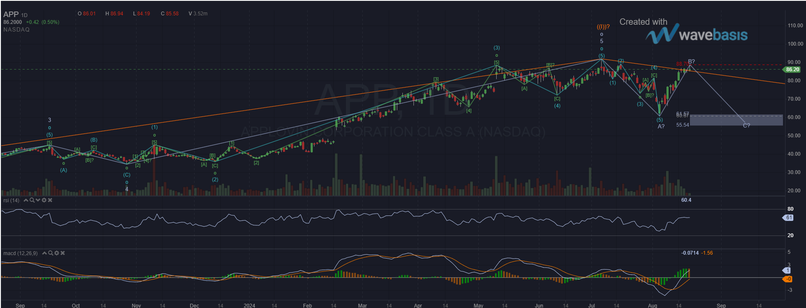Click the 50.00 price axis label

[794, 136]
